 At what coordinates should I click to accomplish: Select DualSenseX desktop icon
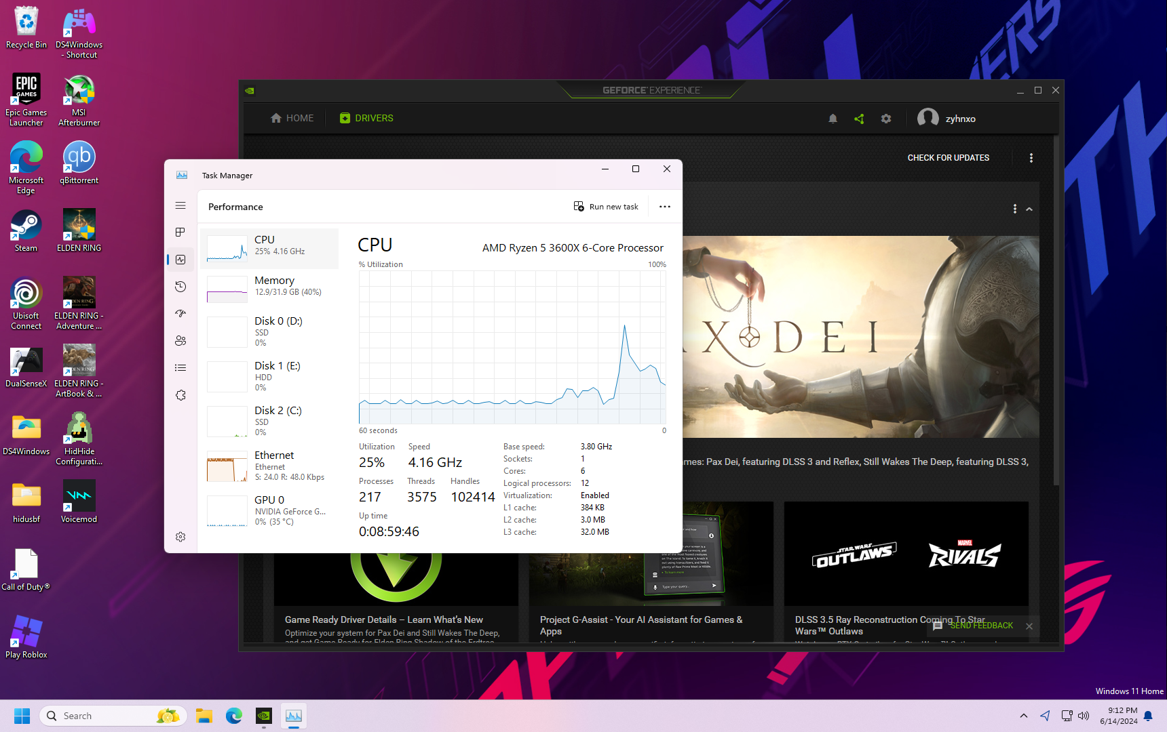pos(26,366)
